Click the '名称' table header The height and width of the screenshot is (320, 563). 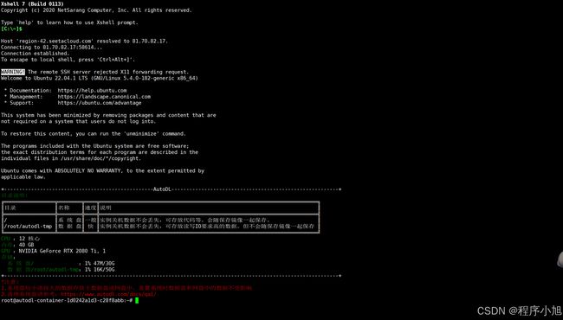(x=64, y=208)
